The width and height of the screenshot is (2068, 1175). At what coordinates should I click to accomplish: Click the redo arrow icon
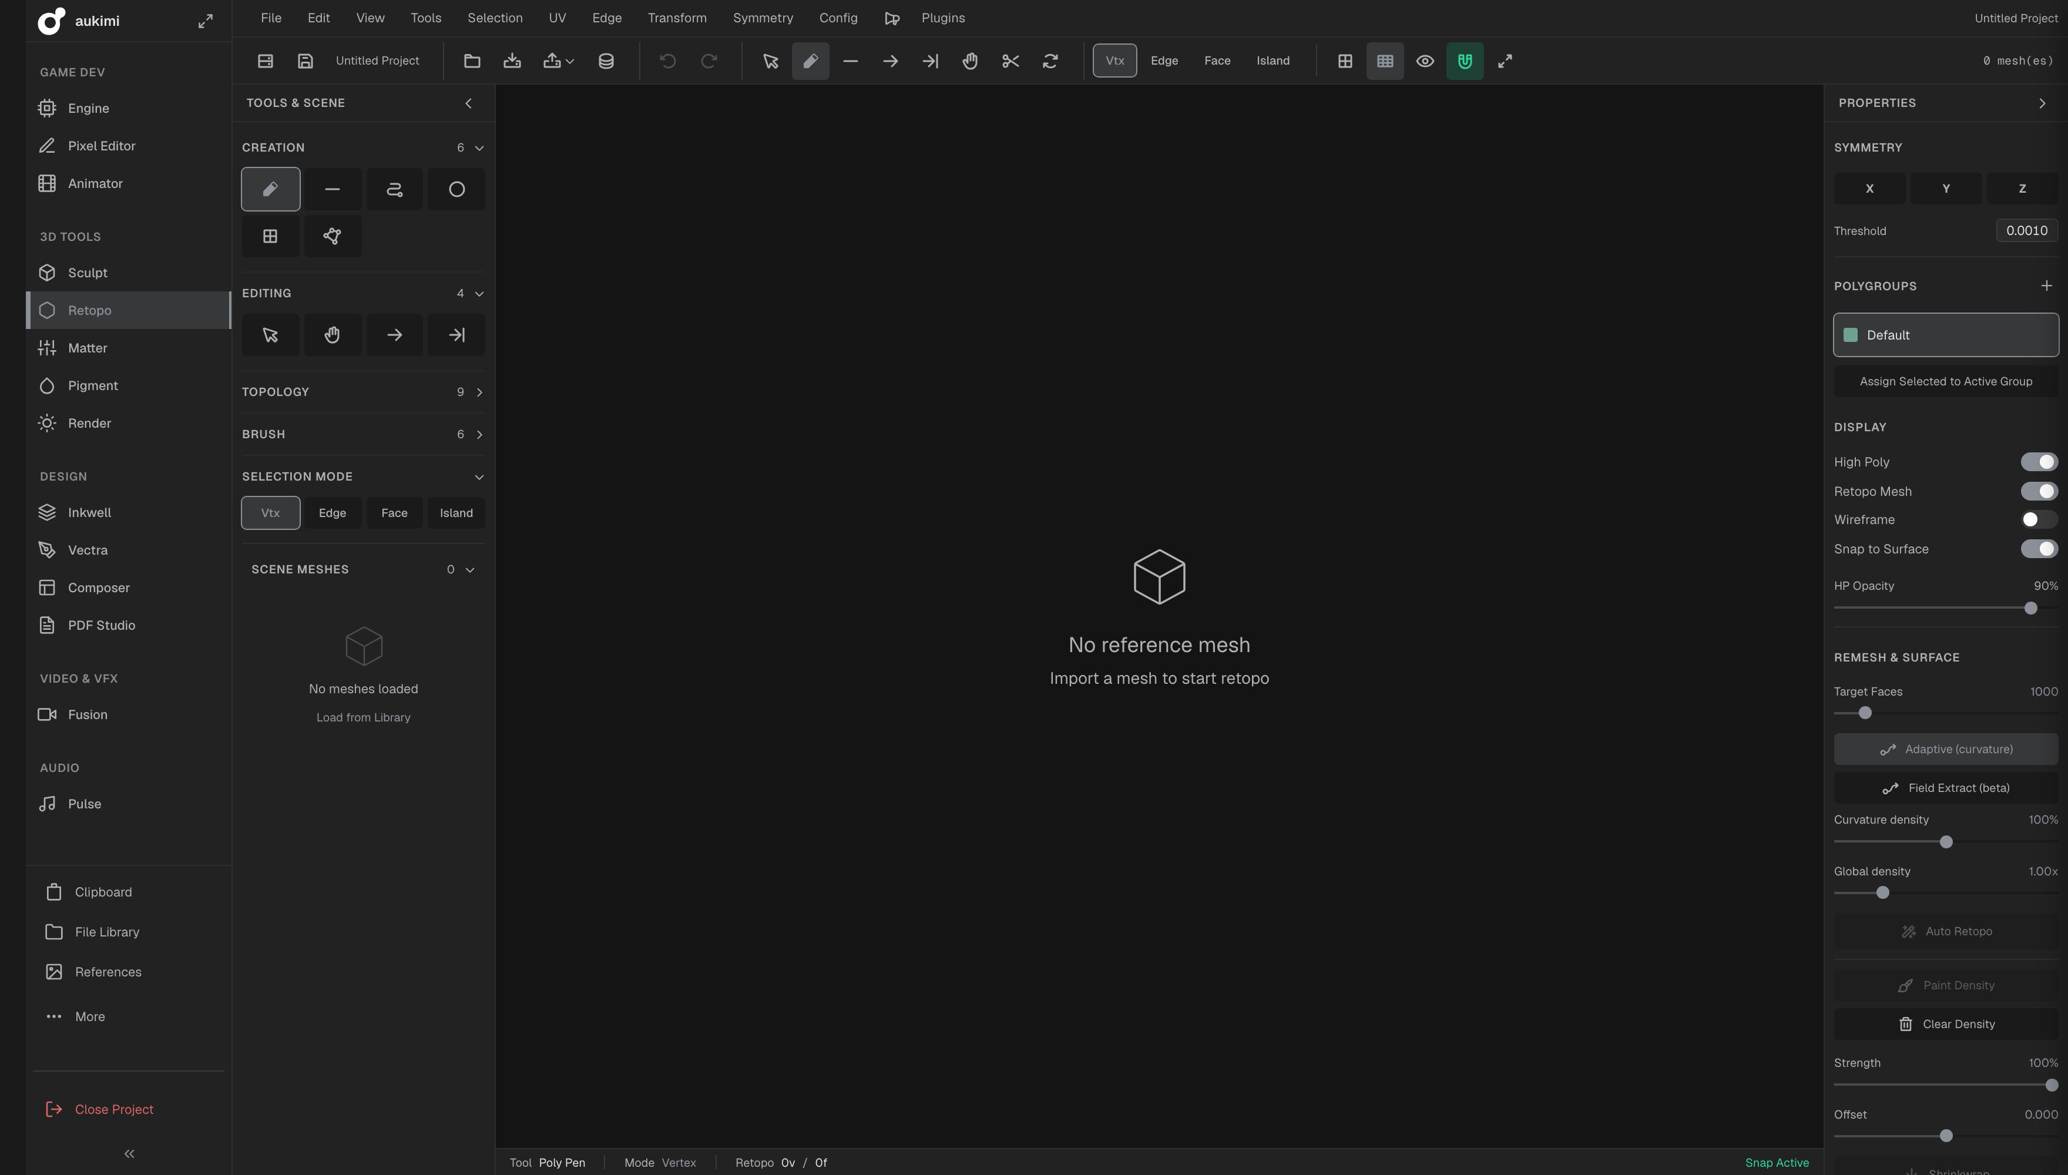pyautogui.click(x=709, y=61)
